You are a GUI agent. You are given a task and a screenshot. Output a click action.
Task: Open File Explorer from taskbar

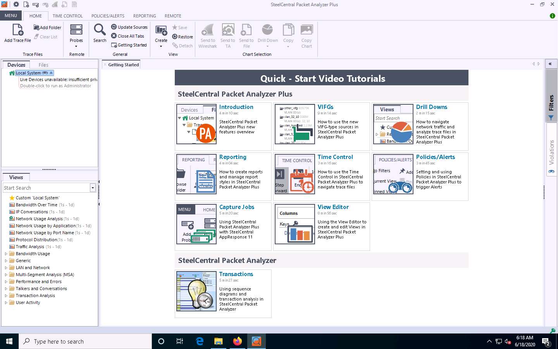click(x=219, y=341)
